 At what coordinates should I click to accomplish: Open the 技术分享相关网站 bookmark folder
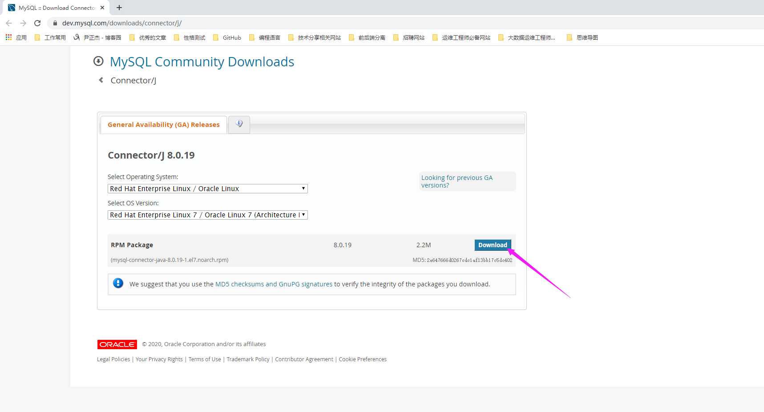[x=315, y=37]
